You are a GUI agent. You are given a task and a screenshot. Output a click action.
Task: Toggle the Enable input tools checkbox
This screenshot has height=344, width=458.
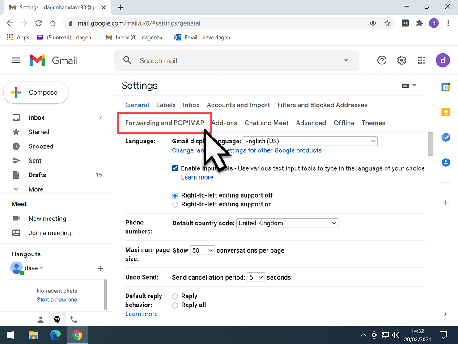(x=175, y=168)
